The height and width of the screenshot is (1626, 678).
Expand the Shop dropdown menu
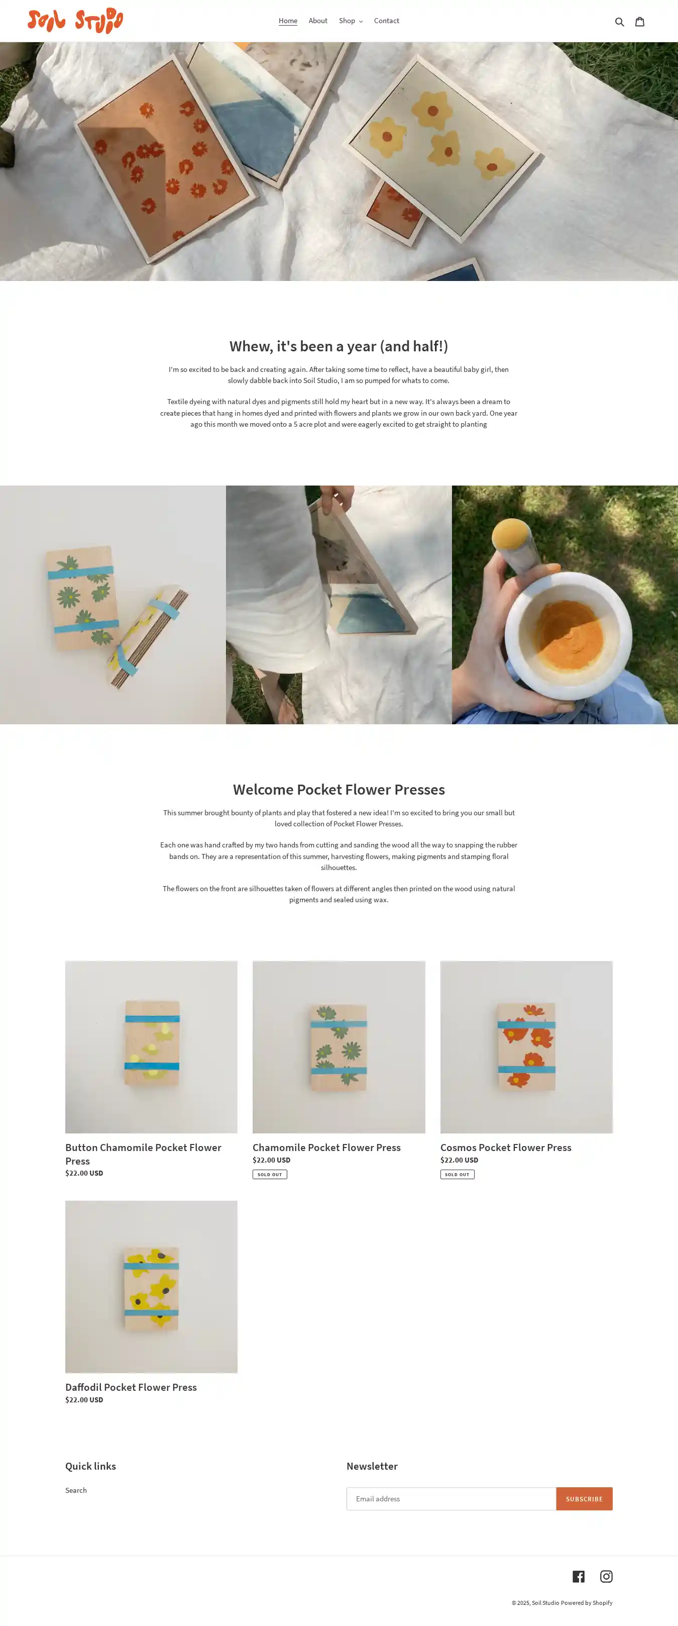click(351, 21)
